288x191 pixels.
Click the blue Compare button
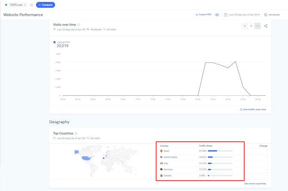click(45, 5)
